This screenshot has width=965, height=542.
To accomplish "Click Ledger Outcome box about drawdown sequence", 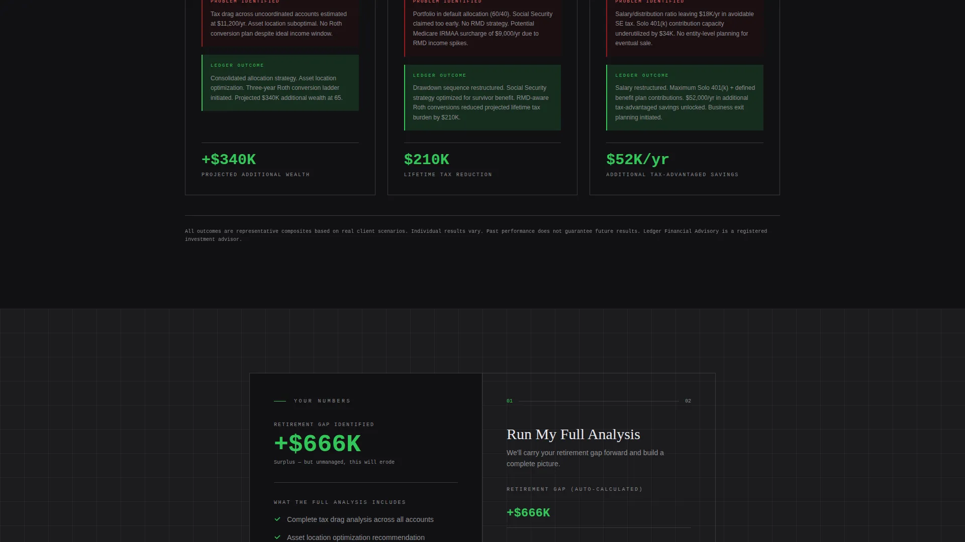I will click(482, 97).
